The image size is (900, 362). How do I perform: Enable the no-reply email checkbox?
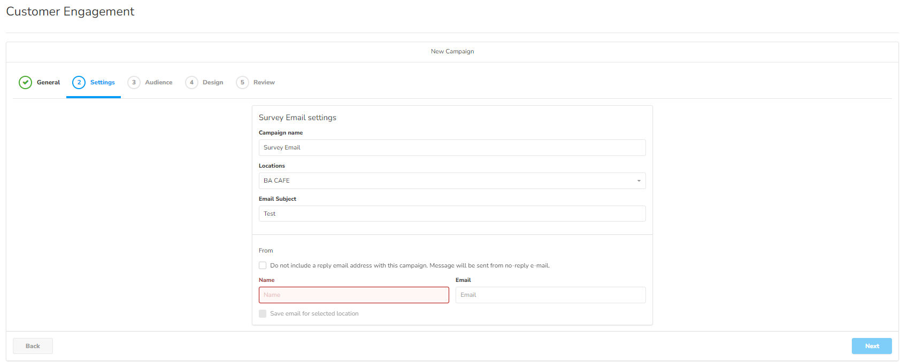pos(263,265)
